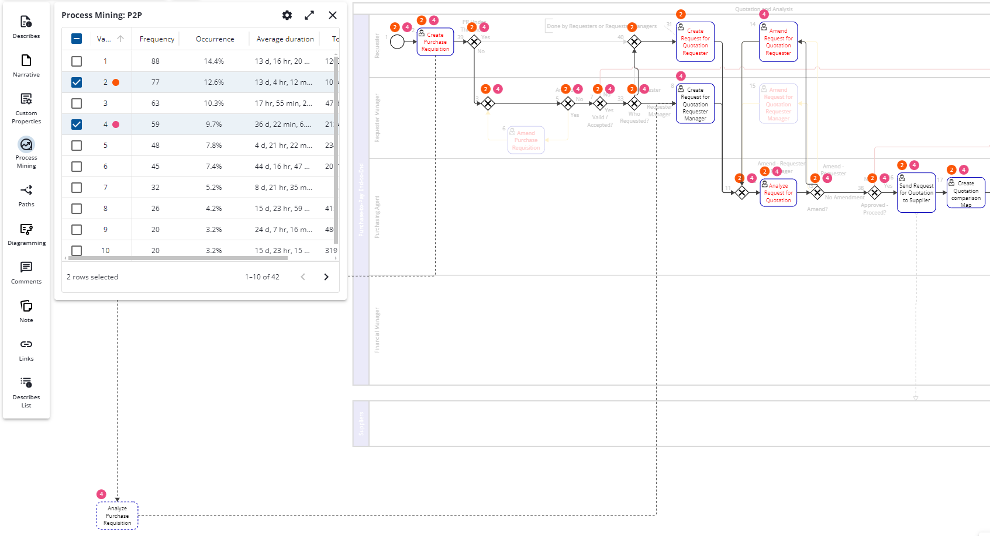Open Process Mining settings gear
Image resolution: width=990 pixels, height=536 pixels.
[x=287, y=15]
